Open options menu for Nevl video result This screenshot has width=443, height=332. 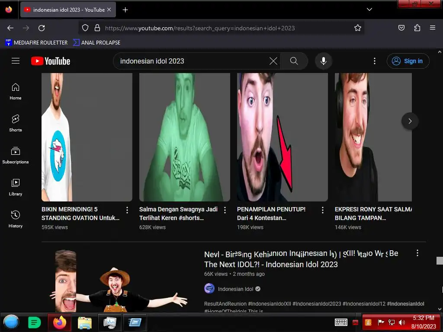417,253
